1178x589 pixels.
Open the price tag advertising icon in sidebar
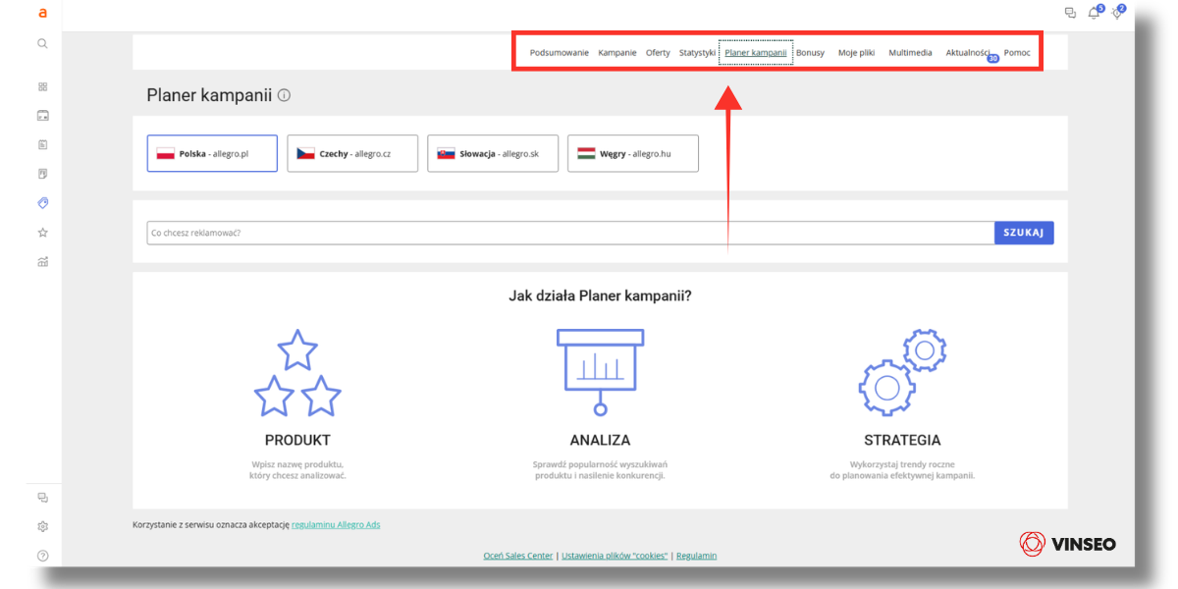point(42,203)
